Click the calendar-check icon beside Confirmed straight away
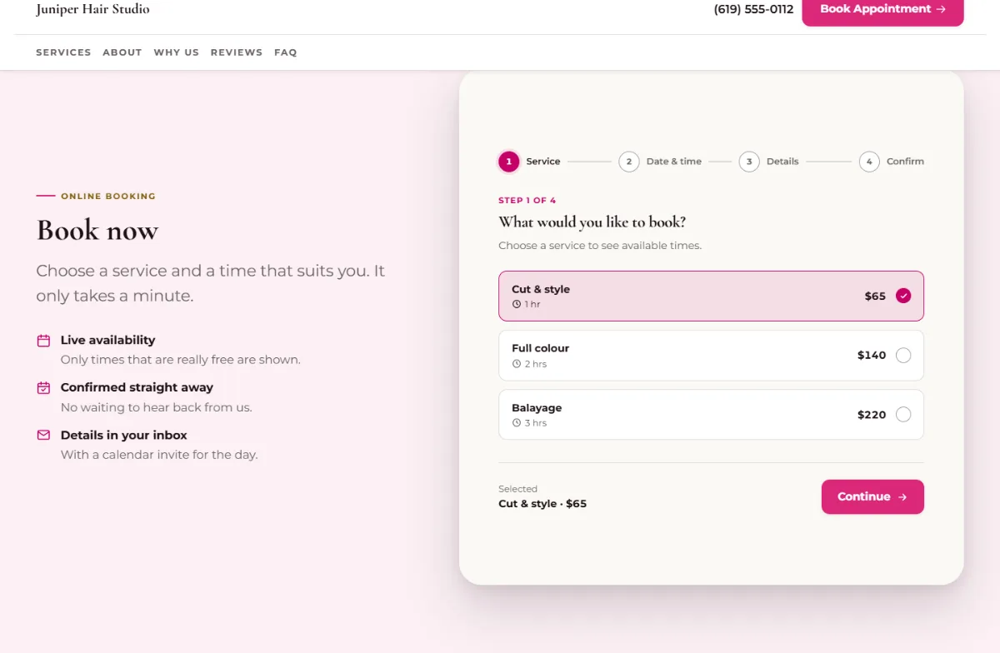Screen dimensions: 1000x653 pos(43,388)
